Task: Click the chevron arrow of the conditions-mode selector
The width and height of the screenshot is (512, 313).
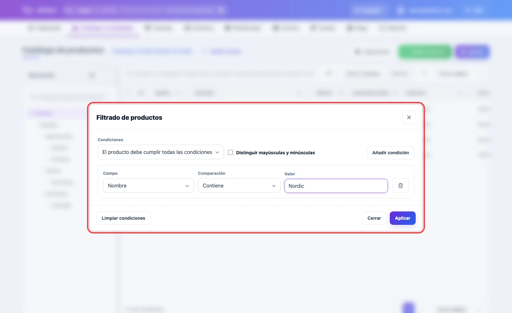Action: [217, 152]
